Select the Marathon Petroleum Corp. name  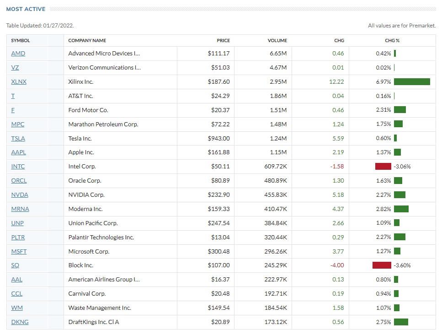click(x=103, y=124)
